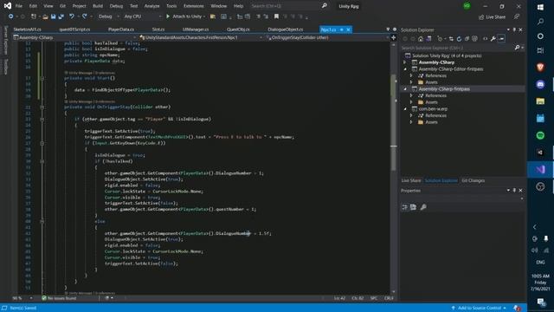This screenshot has height=312, width=554.
Task: Open Spotify from the Windows taskbar
Action: pos(540,135)
